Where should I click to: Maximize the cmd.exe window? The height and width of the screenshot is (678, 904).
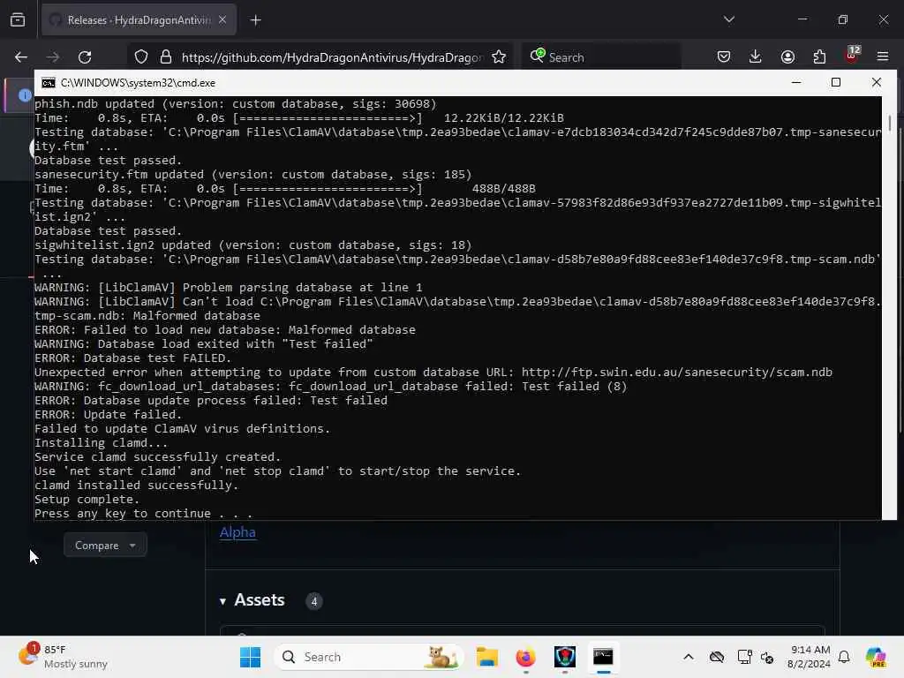[x=836, y=82]
